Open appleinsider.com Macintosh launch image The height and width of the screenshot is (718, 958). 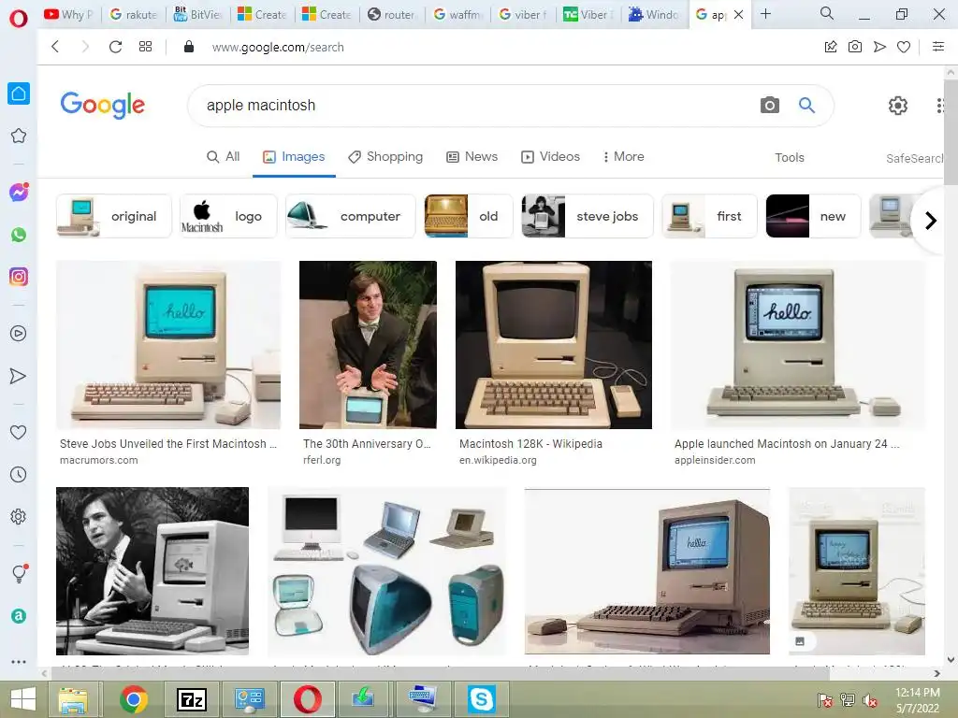[x=797, y=344]
